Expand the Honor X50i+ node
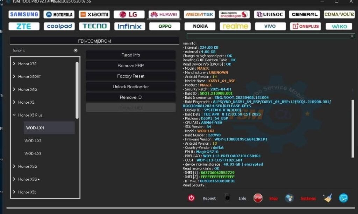The height and width of the screenshot is (214, 358). coord(14,179)
